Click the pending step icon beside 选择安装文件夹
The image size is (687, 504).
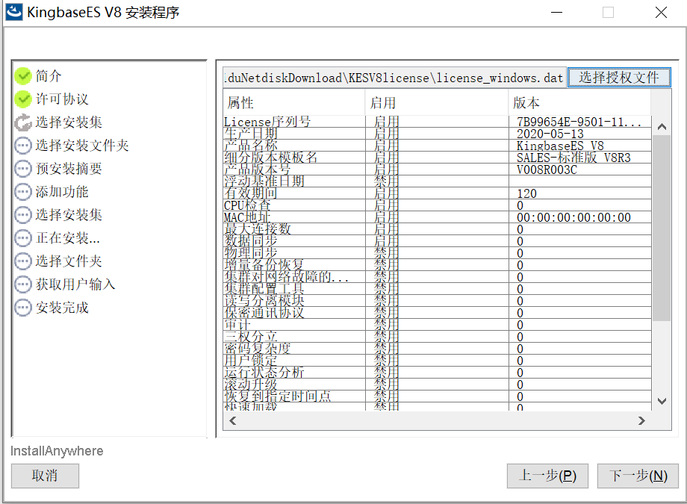click(x=23, y=146)
